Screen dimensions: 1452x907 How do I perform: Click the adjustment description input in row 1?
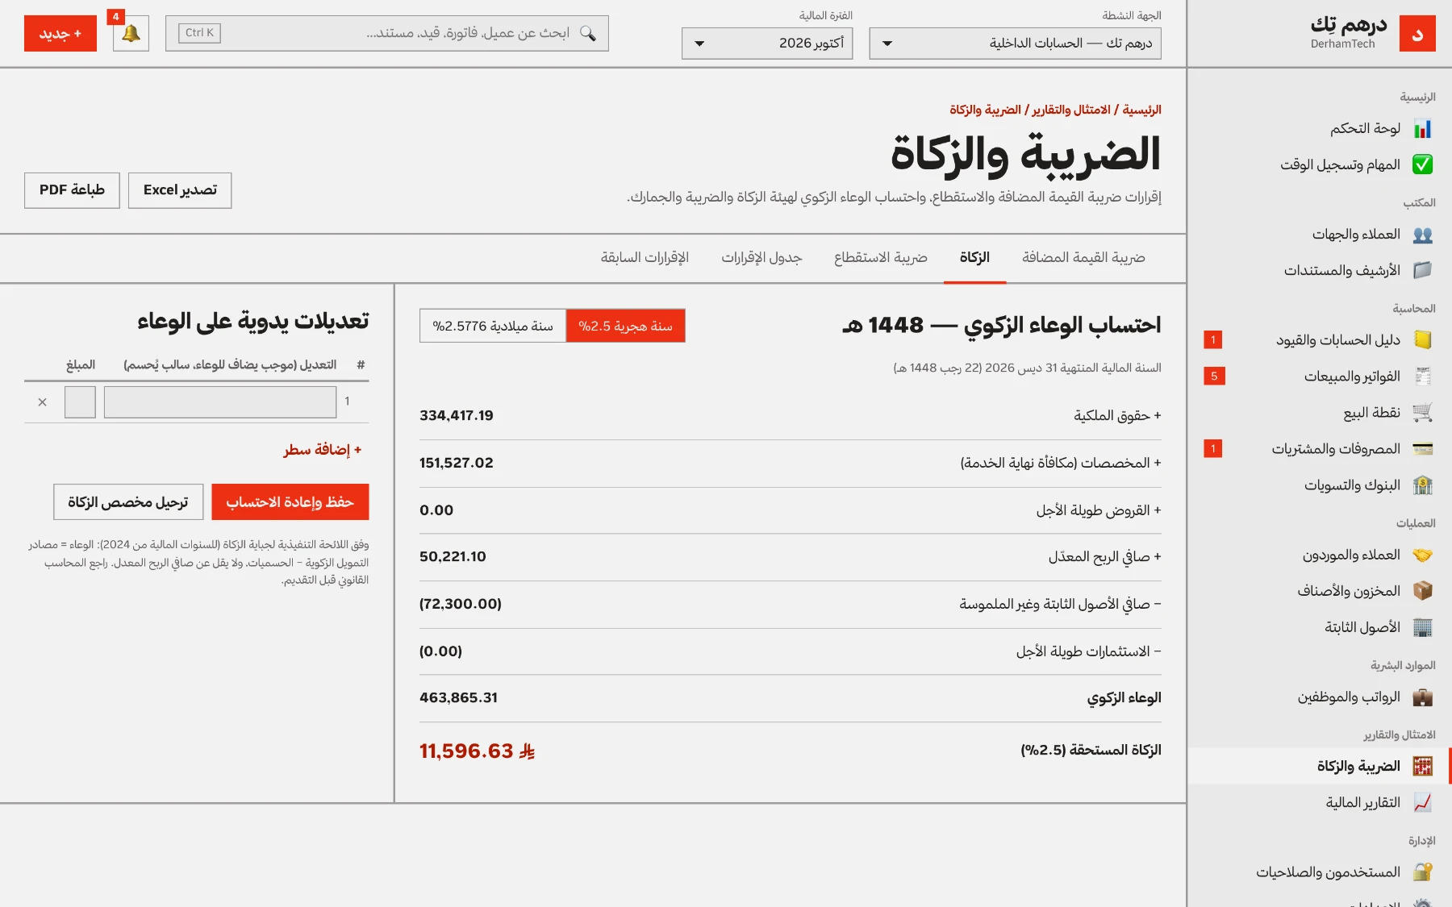(220, 402)
